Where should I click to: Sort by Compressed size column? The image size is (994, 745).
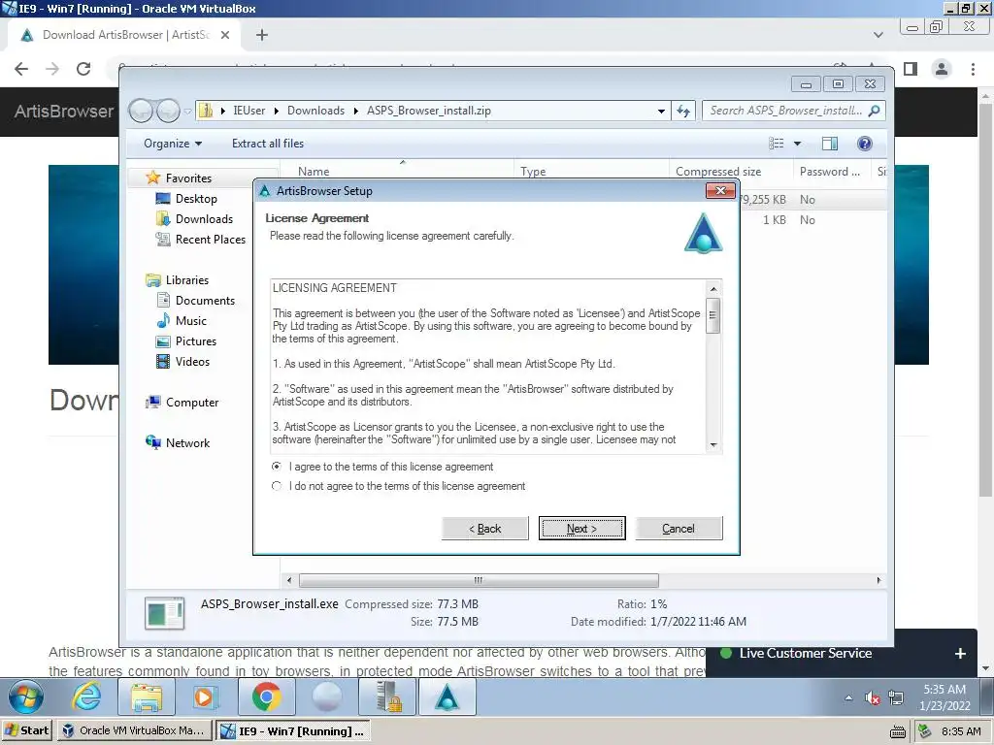click(x=718, y=171)
